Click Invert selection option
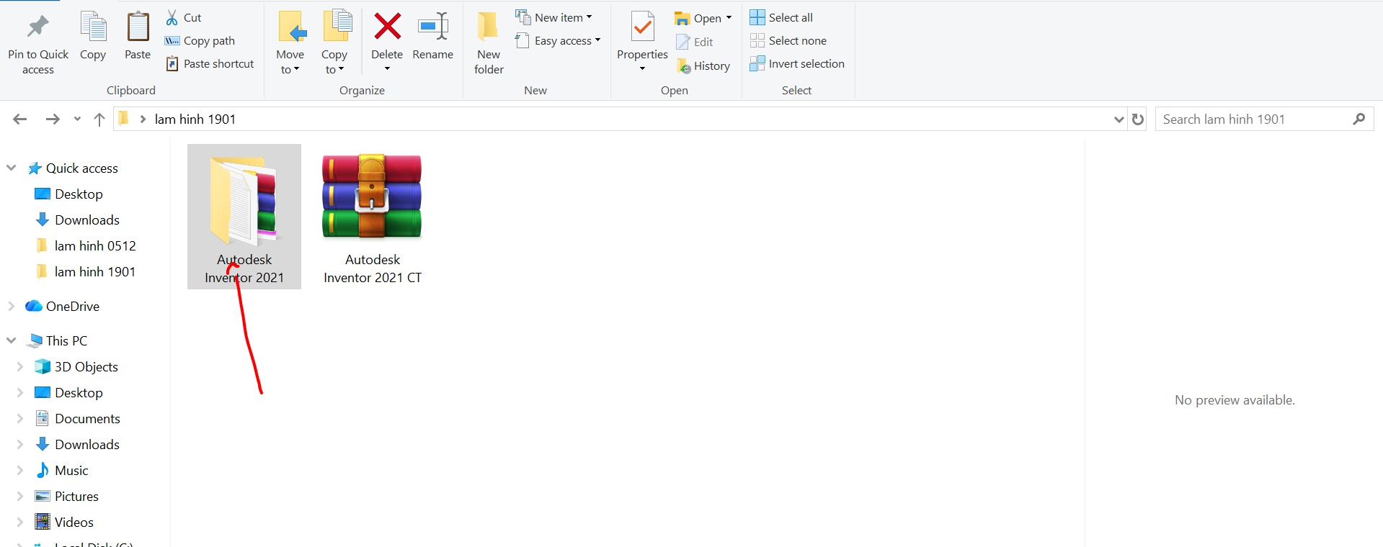This screenshot has width=1383, height=547. (797, 64)
